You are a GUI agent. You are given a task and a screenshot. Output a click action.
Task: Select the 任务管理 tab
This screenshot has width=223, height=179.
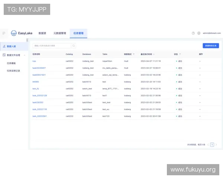click(78, 33)
